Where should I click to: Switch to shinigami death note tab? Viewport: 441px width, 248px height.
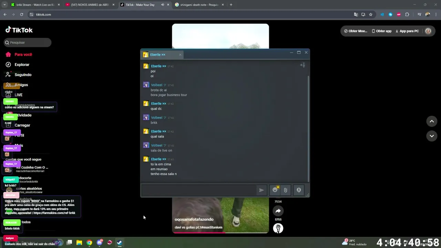pos(199,5)
